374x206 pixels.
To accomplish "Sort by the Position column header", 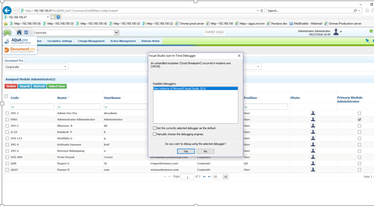I will 250,98.
